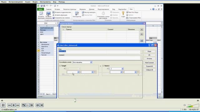200x112 pixels.
Task: Show the VLC playlist
Action: (27, 105)
